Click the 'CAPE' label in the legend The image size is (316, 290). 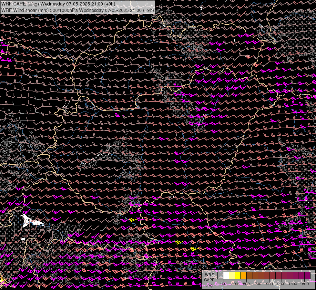(x=209, y=280)
